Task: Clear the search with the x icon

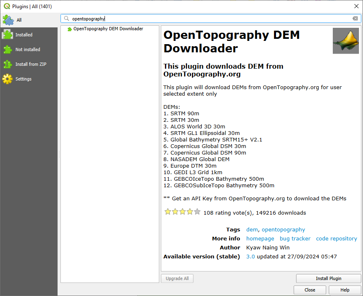Action: coord(355,18)
